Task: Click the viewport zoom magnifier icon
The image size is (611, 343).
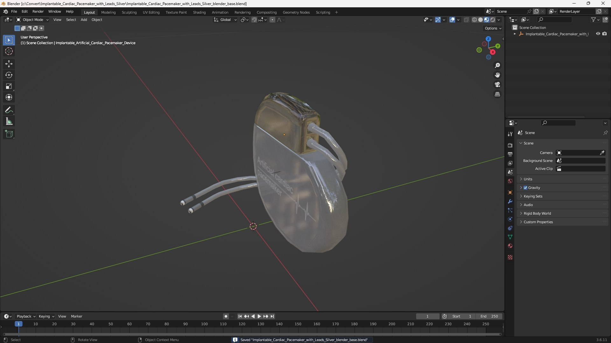Action: click(497, 65)
